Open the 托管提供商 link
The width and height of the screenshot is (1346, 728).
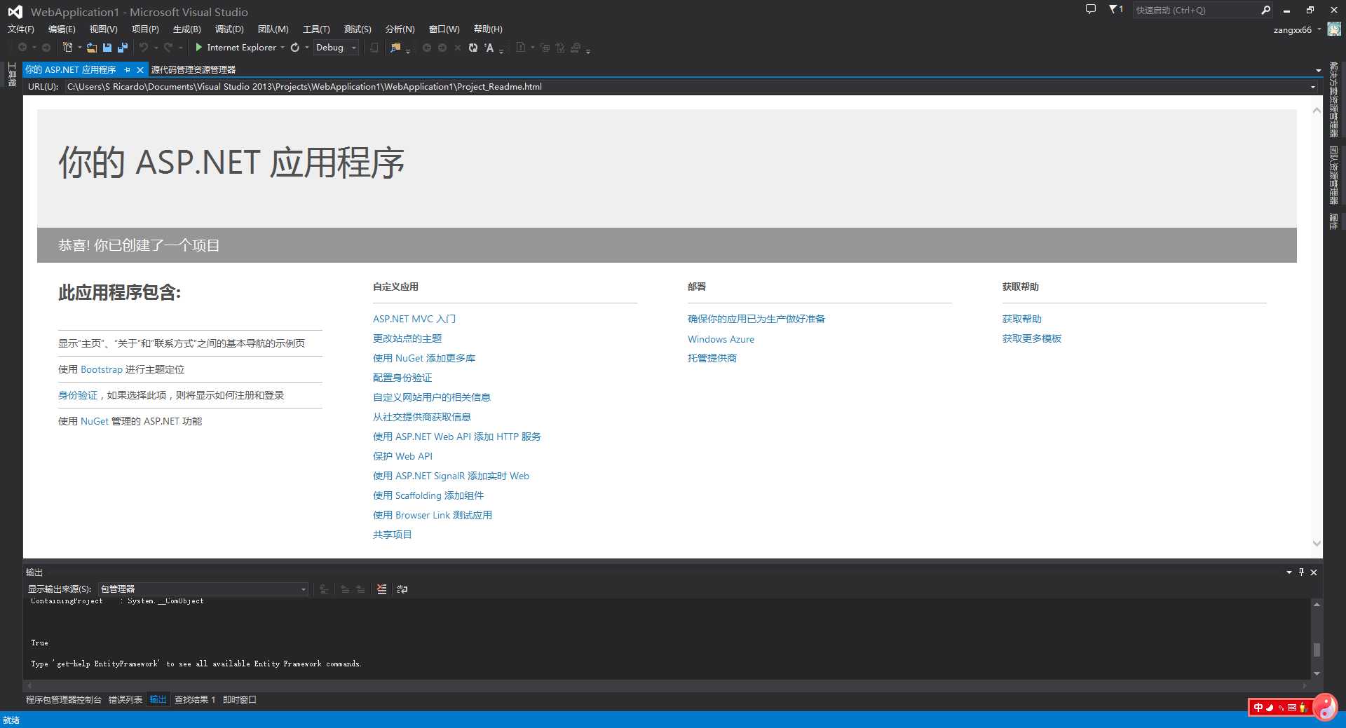712,358
